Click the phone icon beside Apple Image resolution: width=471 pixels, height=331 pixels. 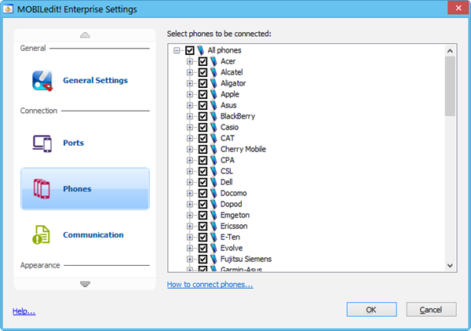point(214,94)
